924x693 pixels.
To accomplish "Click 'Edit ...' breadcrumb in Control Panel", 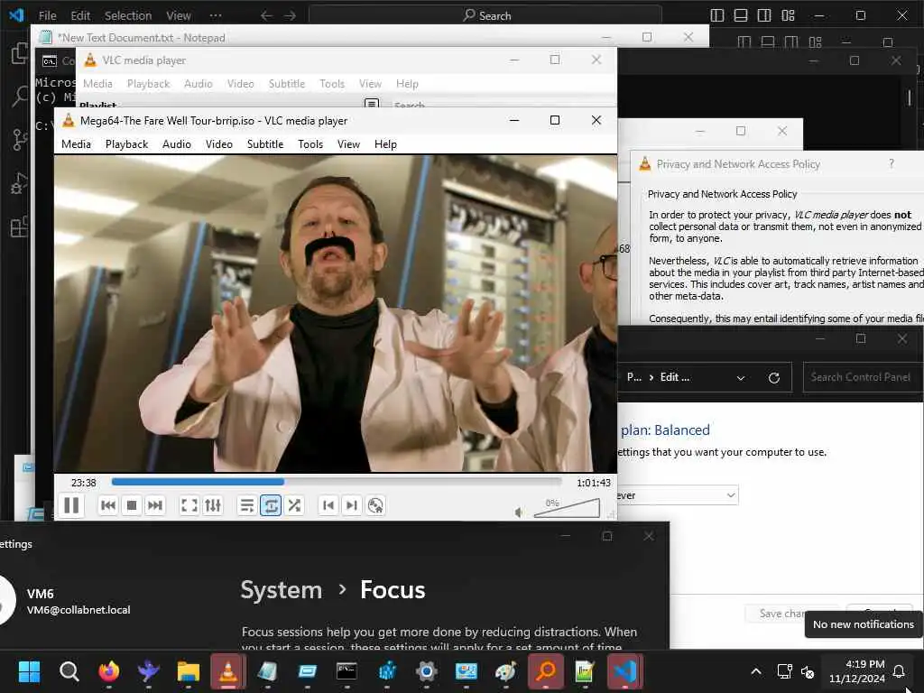I will pos(675,377).
